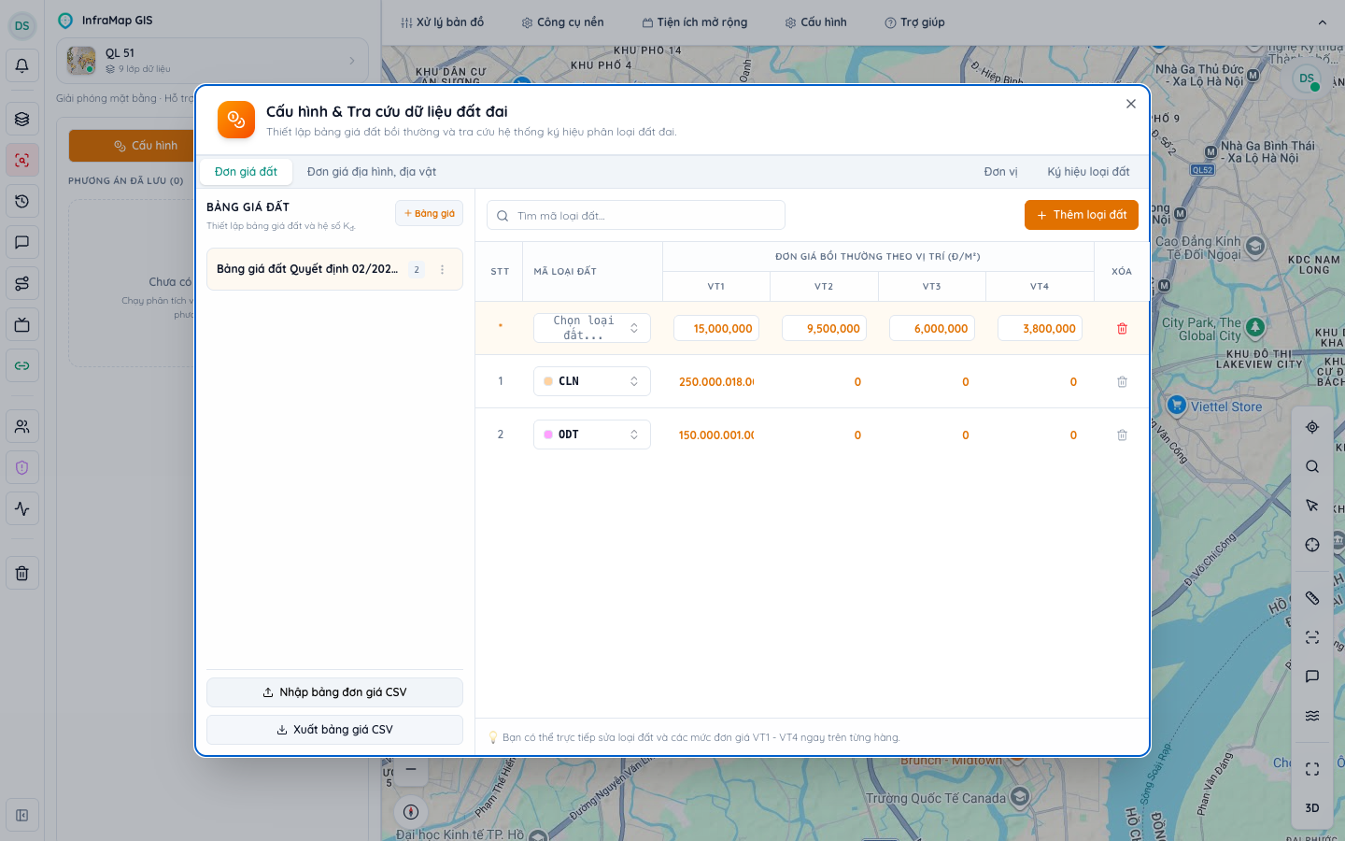
Task: Open notifications bell in left sidebar
Action: 22,65
